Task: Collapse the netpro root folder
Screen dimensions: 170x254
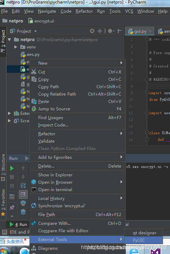Action: (9, 40)
